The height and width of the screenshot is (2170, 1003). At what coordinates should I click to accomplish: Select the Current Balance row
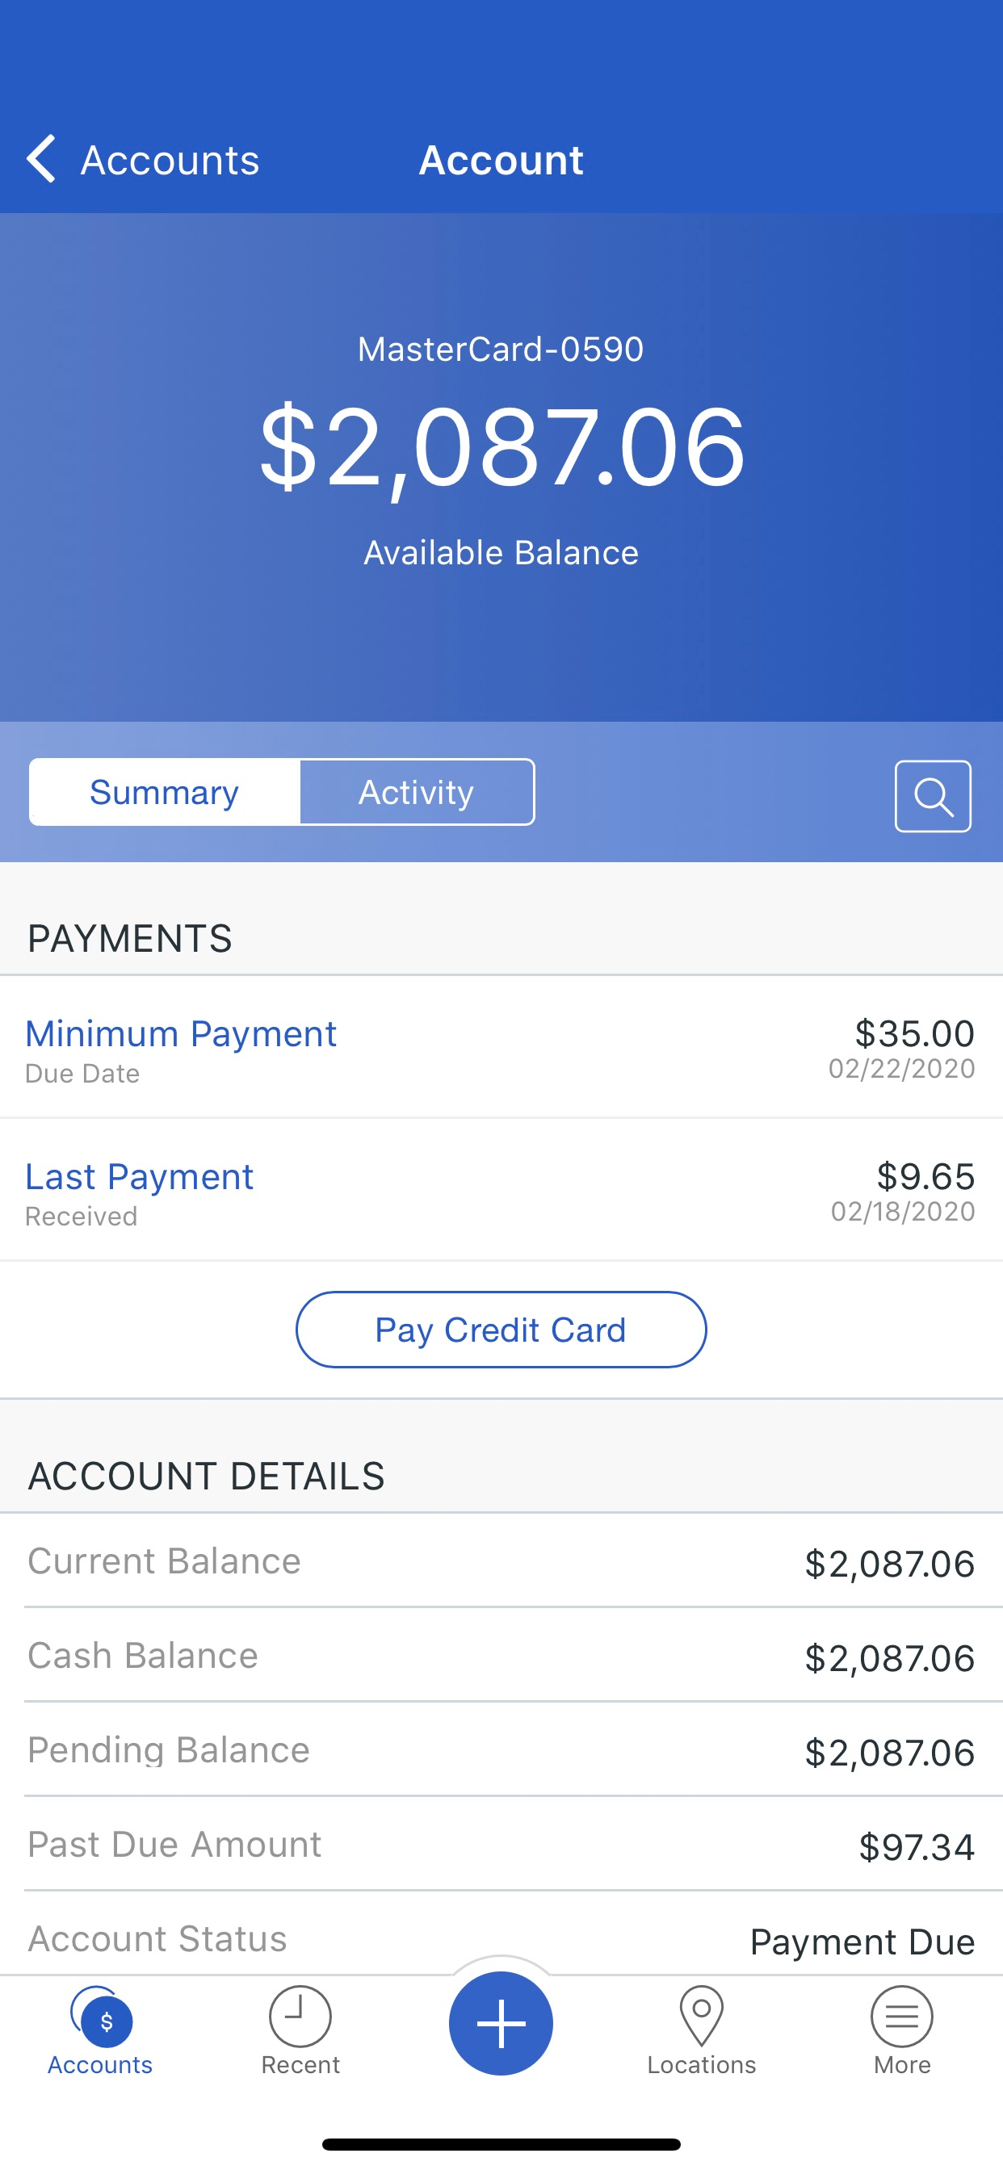pyautogui.click(x=501, y=1561)
